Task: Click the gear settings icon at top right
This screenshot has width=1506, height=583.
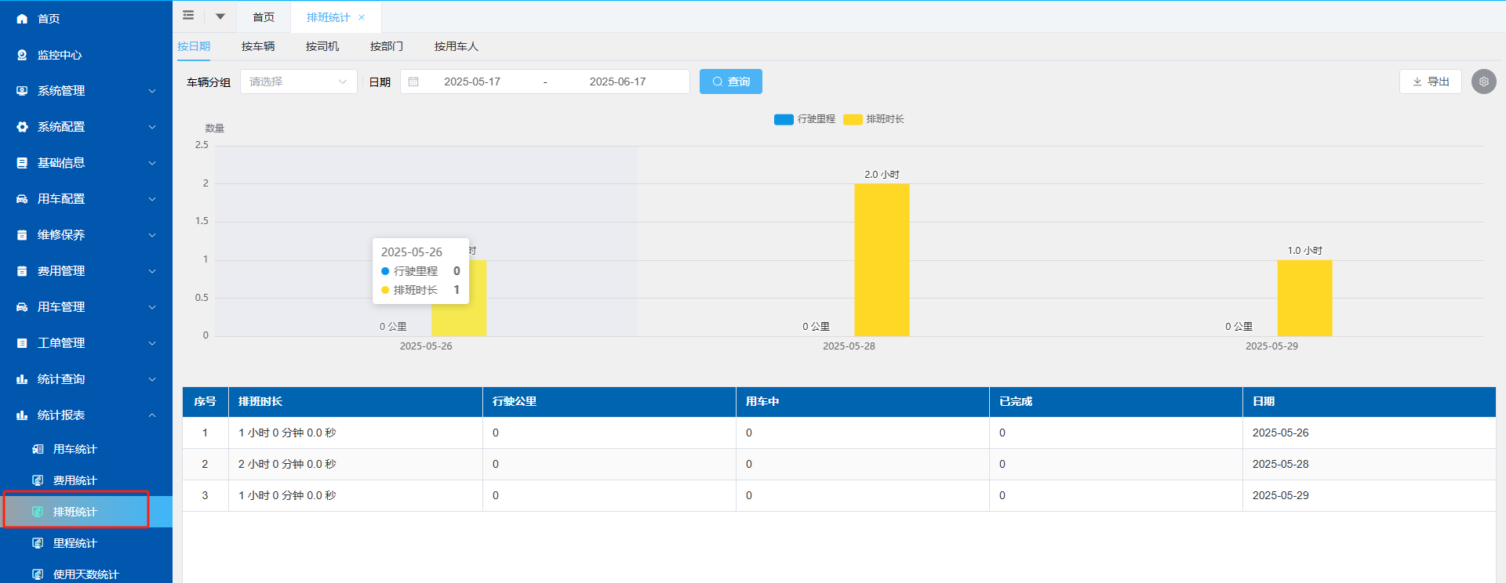Action: [1483, 81]
